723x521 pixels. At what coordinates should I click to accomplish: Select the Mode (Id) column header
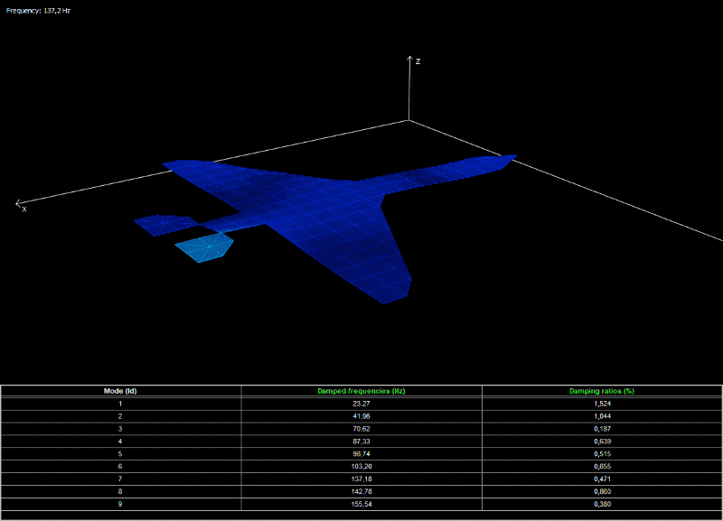(120, 391)
